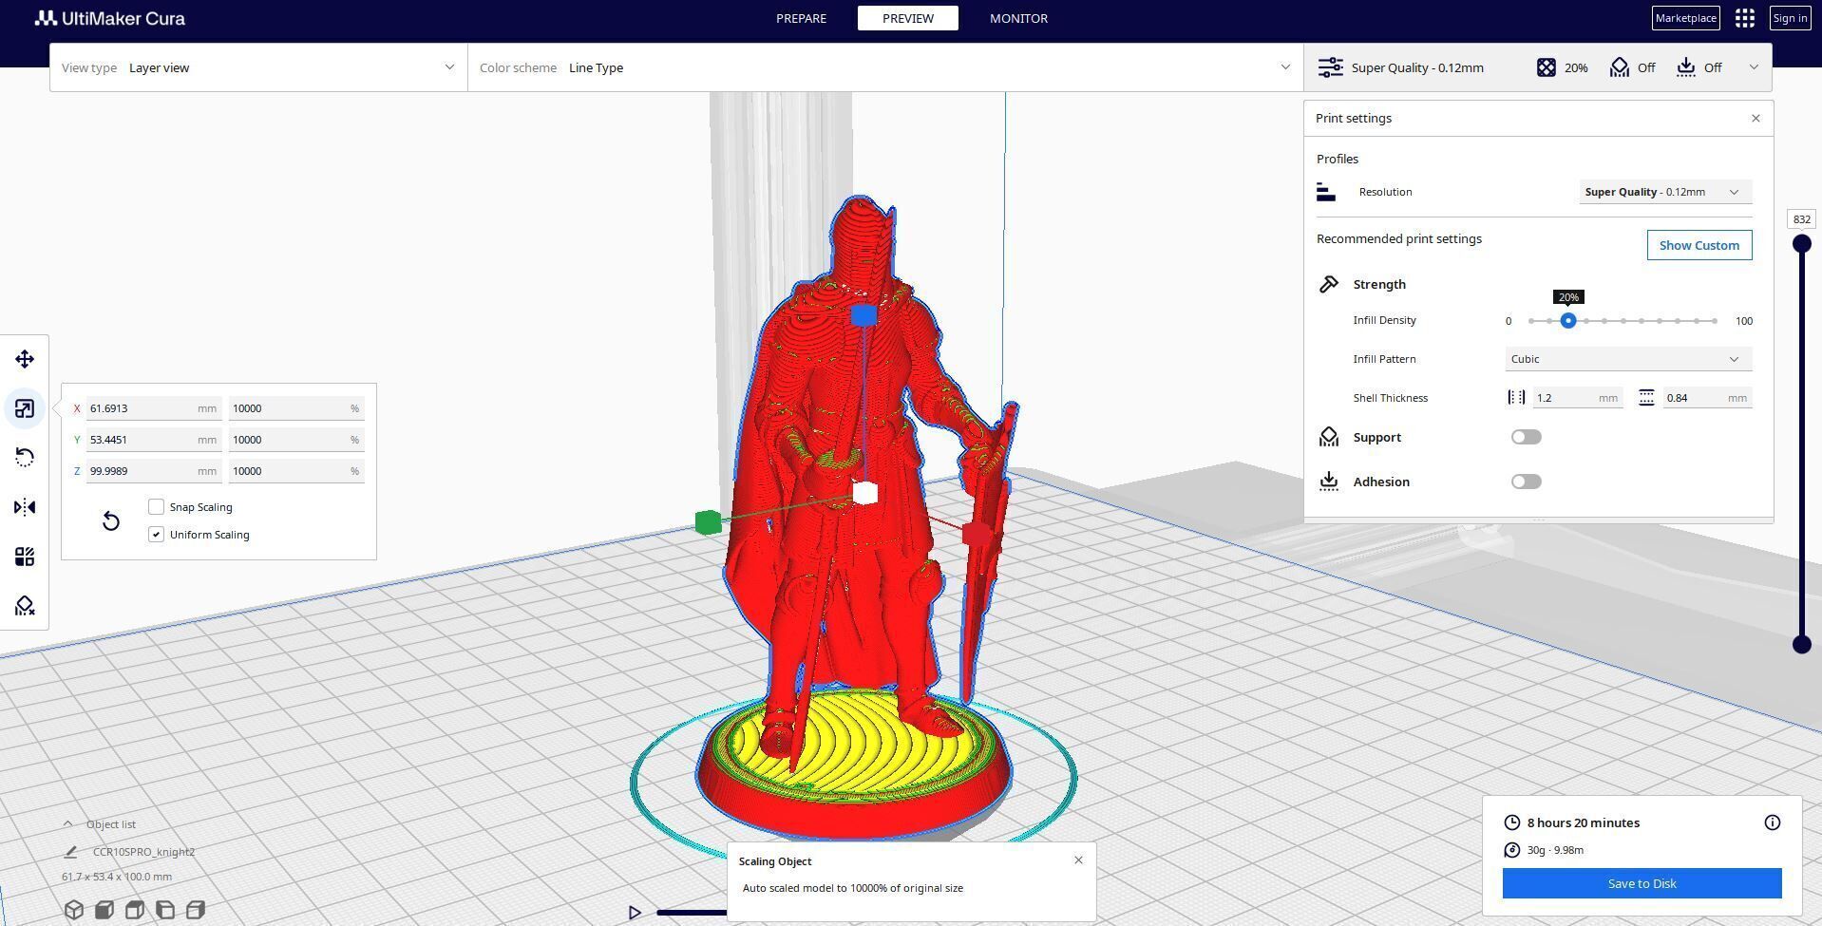Viewport: 1822px width, 926px height.
Task: Click the Z scale percent field
Action: [x=296, y=471]
